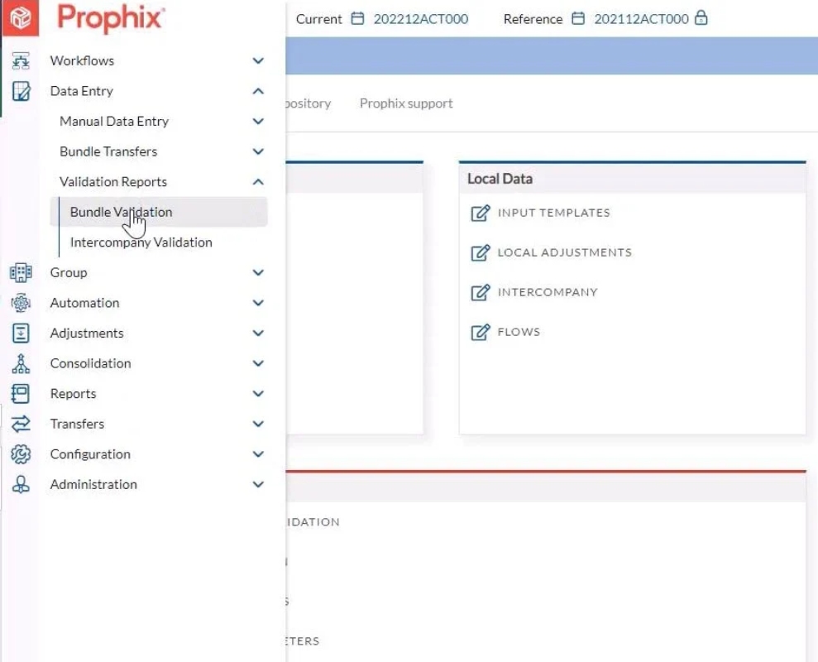Screen dimensions: 818x662
Task: Click the Flows edit icon
Action: click(x=481, y=332)
